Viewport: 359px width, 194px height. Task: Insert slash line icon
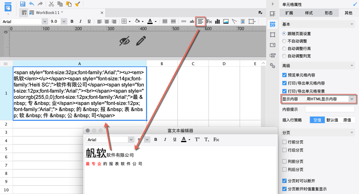(234, 21)
